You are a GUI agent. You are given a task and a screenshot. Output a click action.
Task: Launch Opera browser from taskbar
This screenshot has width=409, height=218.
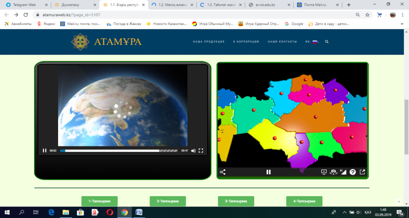pyautogui.click(x=110, y=212)
